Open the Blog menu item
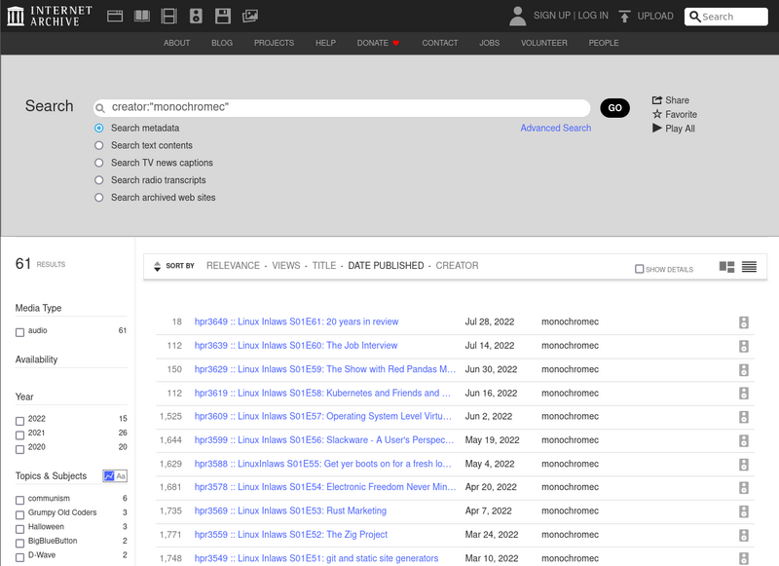The image size is (779, 566). 222,43
